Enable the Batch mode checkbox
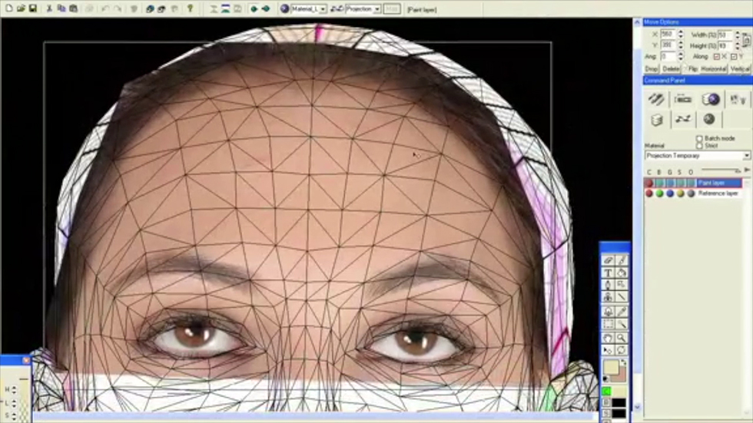Viewport: 753px width, 423px height. 699,138
